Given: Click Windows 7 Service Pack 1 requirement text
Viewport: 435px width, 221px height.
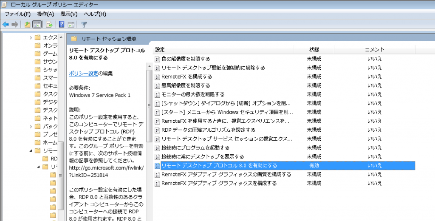Looking at the screenshot, I should (x=99, y=95).
